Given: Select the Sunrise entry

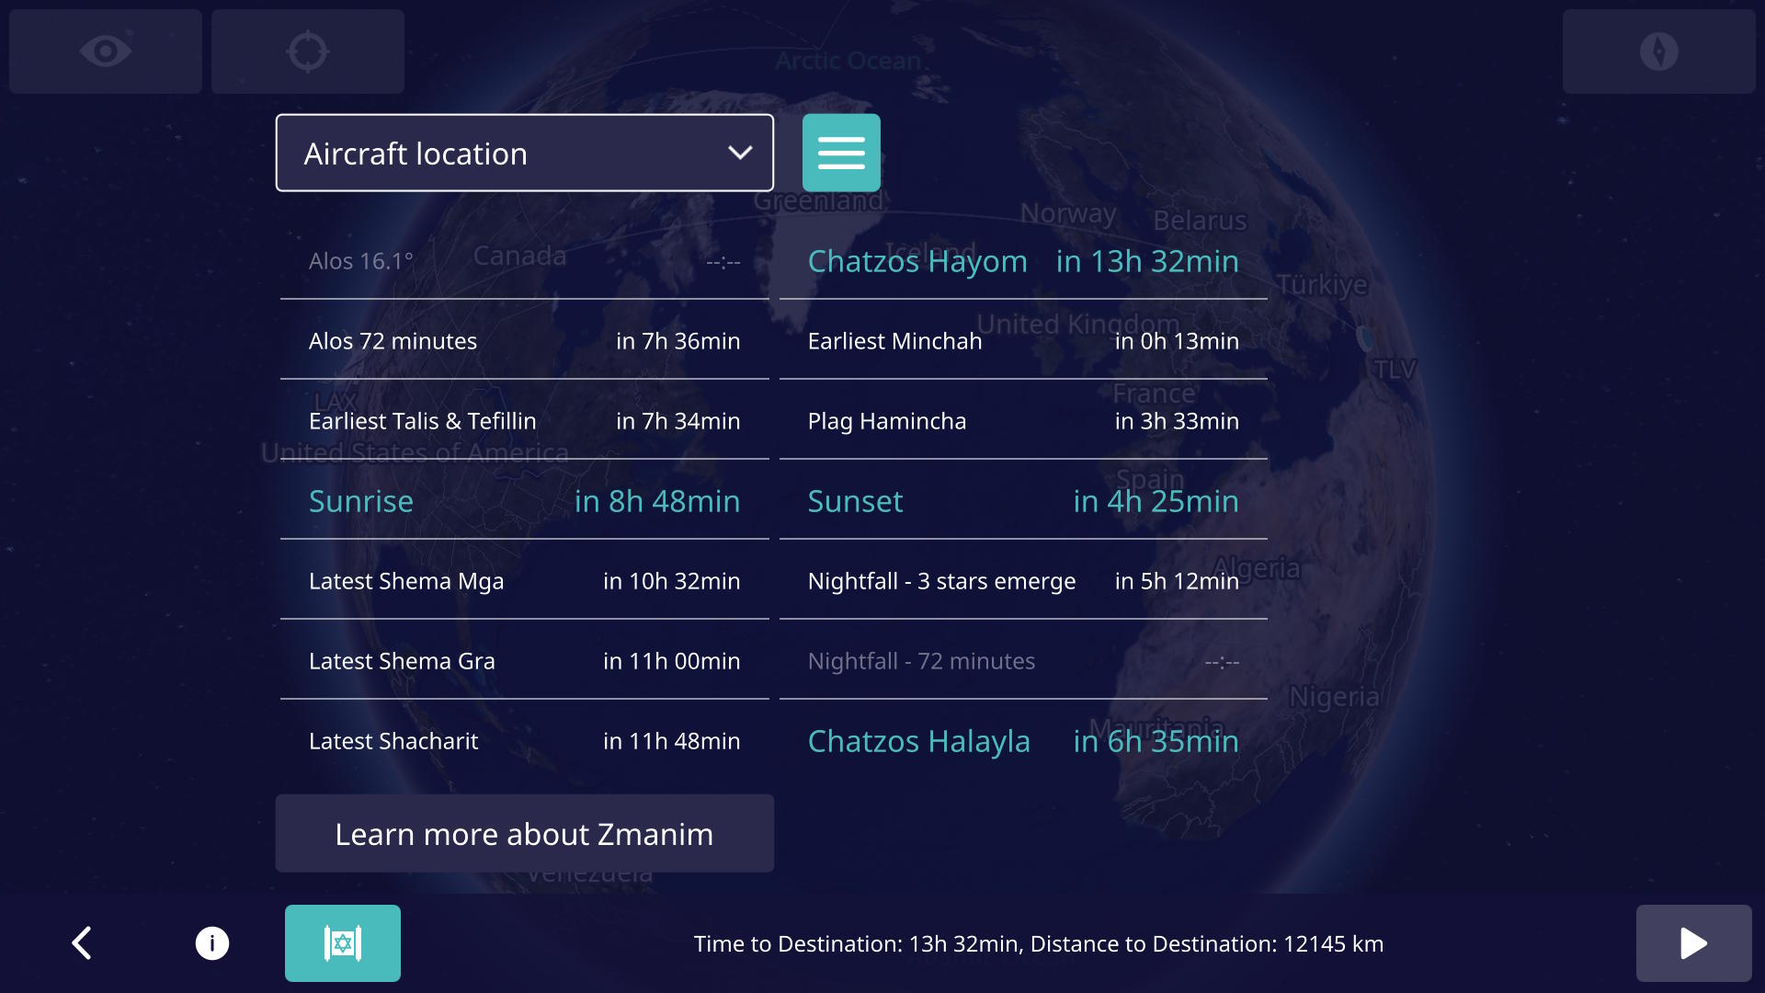Looking at the screenshot, I should pos(524,501).
